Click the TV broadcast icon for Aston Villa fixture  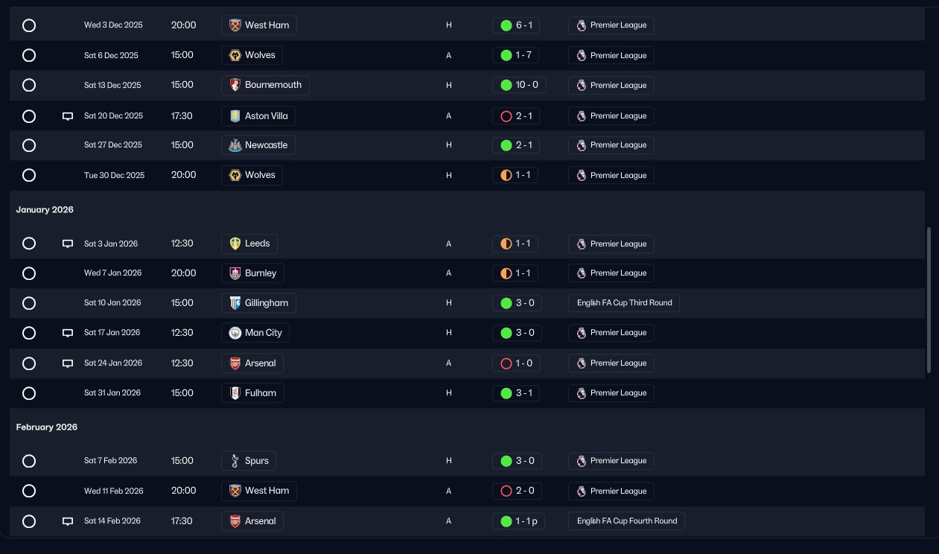tap(67, 116)
